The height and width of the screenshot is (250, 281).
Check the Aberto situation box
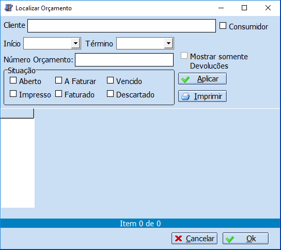13,80
